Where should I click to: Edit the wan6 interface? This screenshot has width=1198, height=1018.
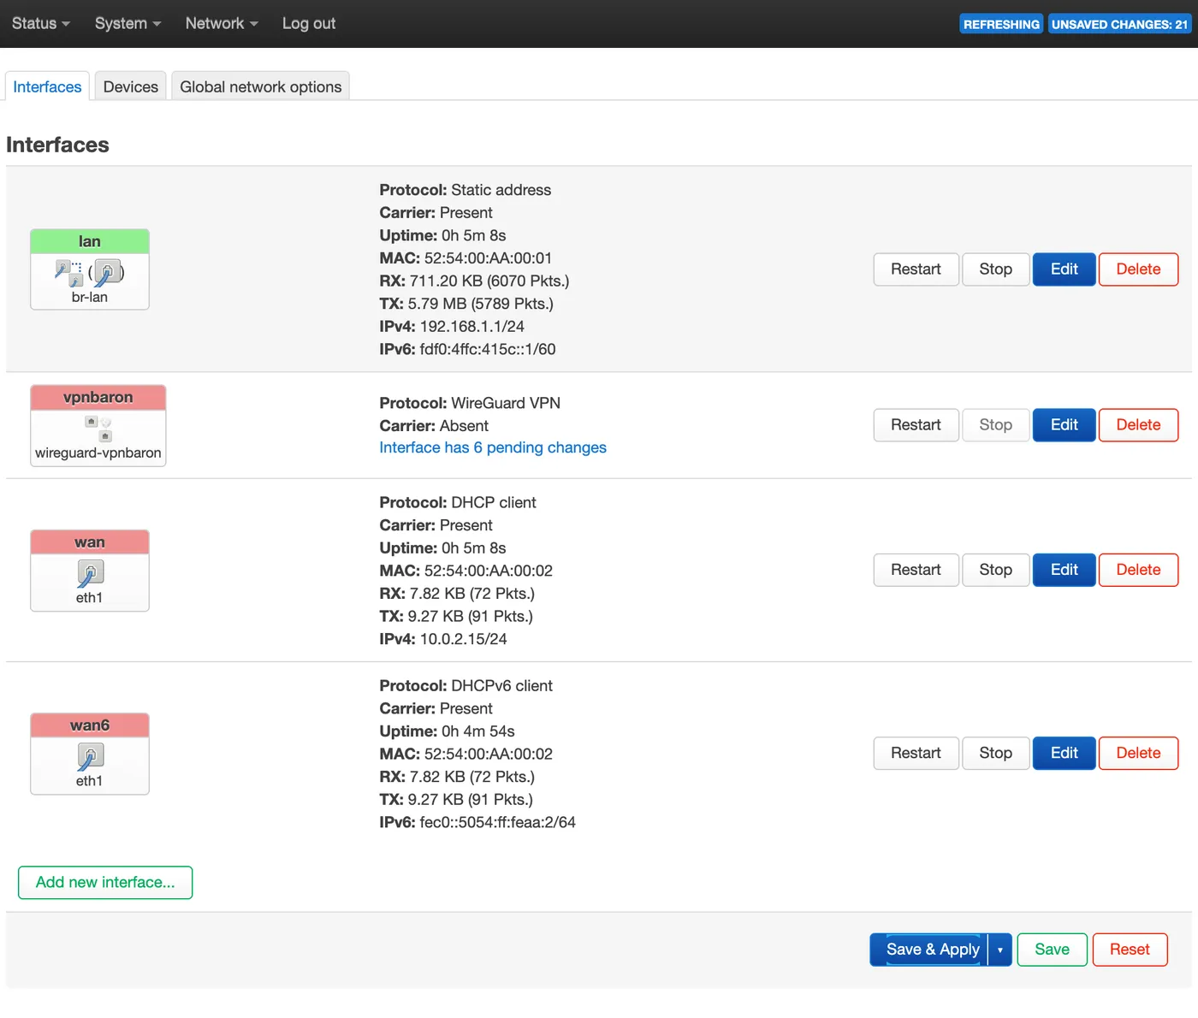tap(1065, 753)
